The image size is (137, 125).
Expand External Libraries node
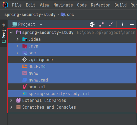point(11,100)
